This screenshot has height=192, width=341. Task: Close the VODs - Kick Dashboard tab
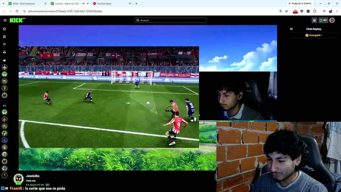point(45,3)
